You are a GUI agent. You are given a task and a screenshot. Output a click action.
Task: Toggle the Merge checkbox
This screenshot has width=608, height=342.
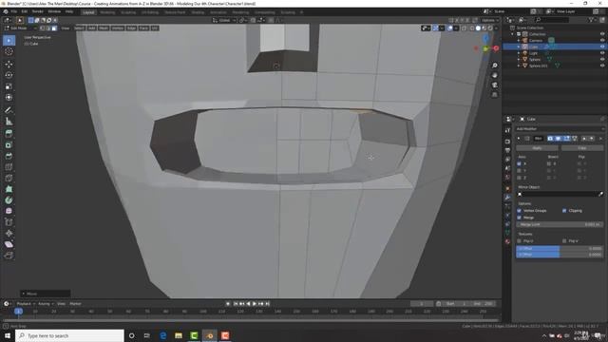tap(520, 218)
